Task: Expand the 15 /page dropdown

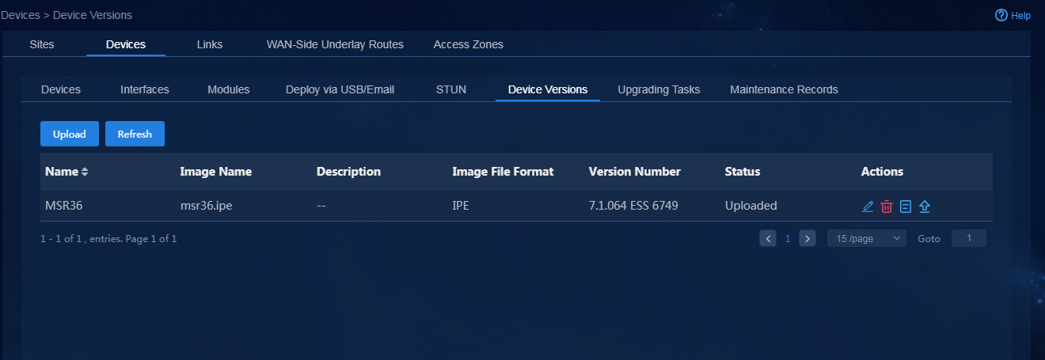Action: (867, 238)
